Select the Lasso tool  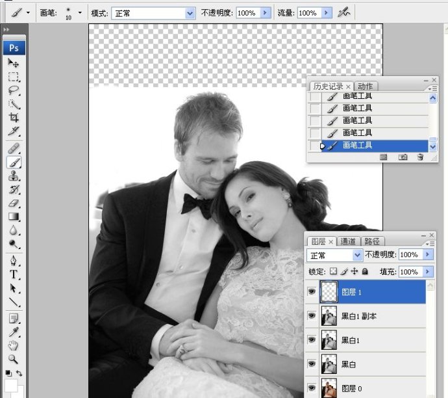(13, 90)
